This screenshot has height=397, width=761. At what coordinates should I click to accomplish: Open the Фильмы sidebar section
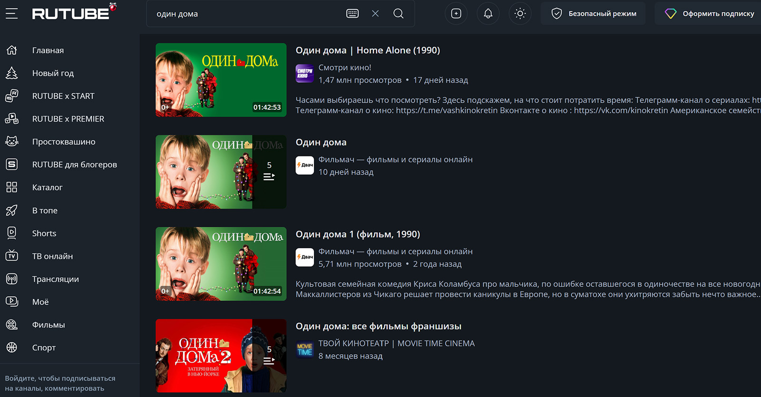click(48, 325)
